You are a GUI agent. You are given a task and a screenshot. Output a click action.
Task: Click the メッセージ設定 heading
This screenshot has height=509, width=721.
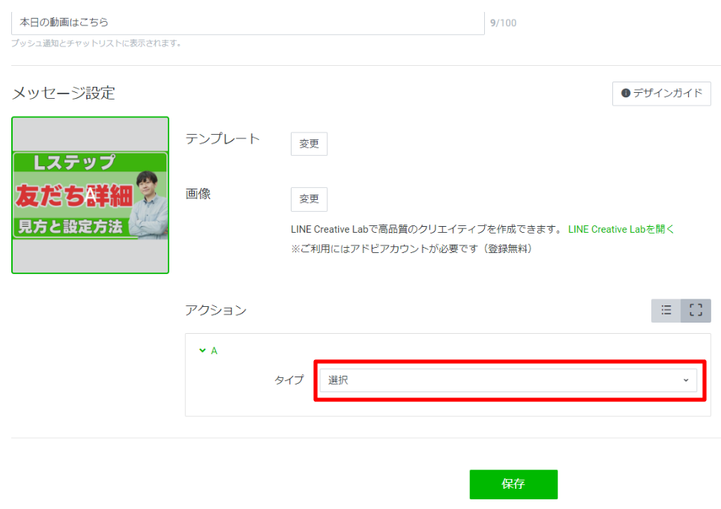point(64,94)
